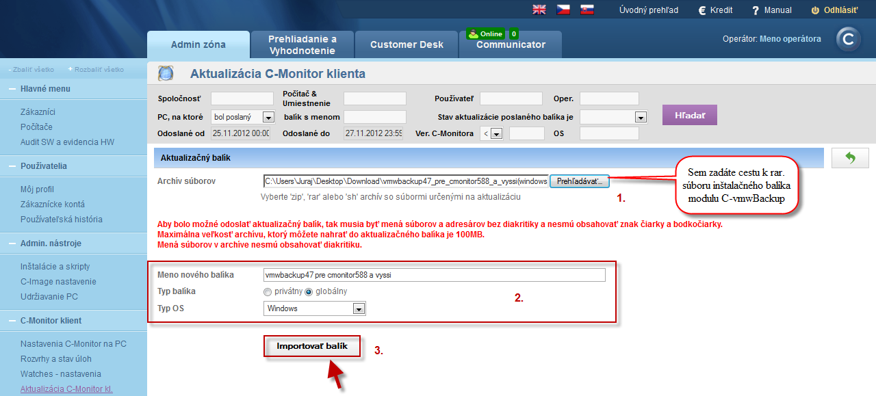
Task: Select the globálny package type
Action: tap(308, 292)
